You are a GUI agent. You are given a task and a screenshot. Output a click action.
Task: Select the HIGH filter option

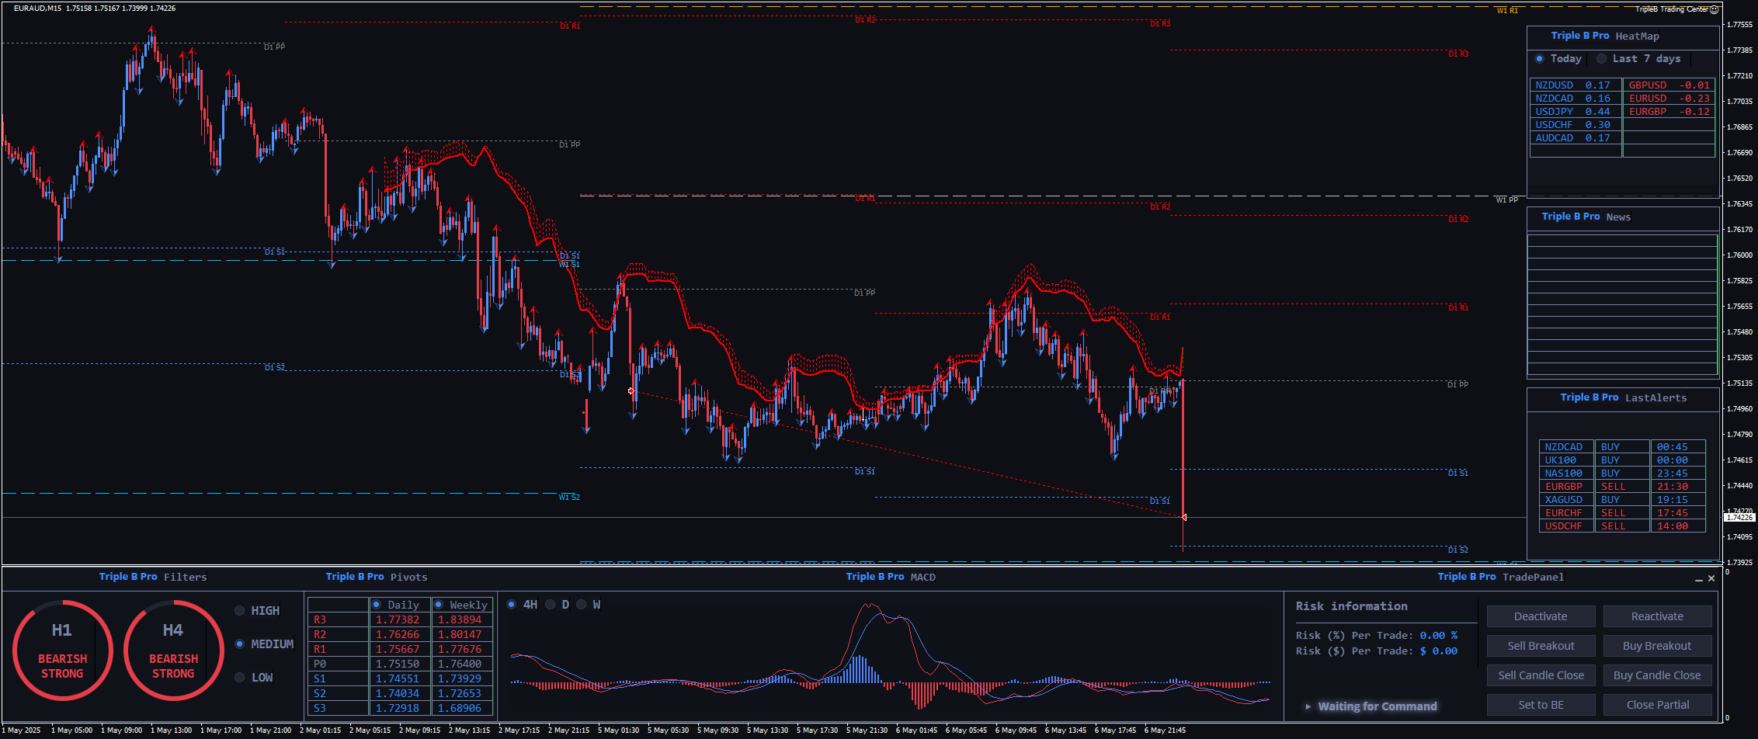[x=240, y=611]
